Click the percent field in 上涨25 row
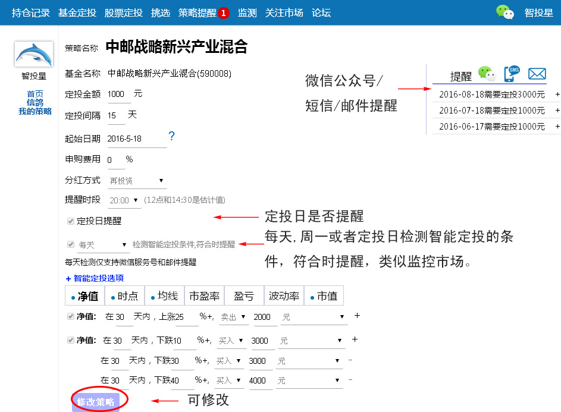The image size is (561, 412). pos(186,317)
